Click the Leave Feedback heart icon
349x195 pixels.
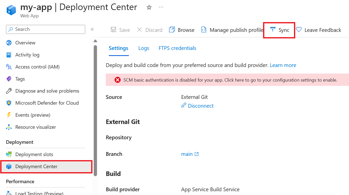(x=299, y=30)
